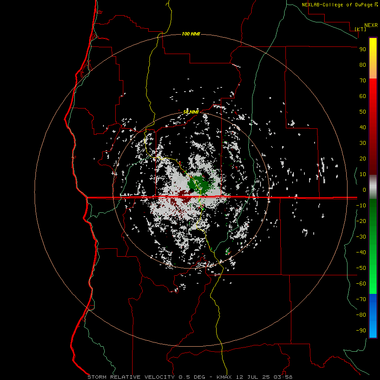Click the [KT] units label
380x380 pixels.
361,29
